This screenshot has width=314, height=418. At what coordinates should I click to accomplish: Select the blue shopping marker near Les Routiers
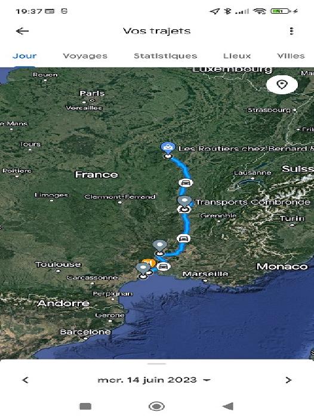[x=168, y=147]
